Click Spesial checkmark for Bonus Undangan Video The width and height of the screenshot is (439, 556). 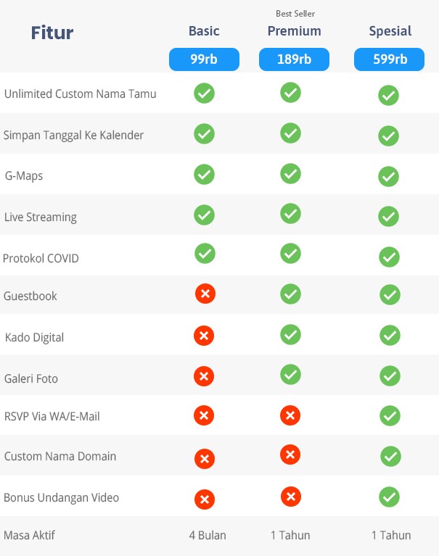(389, 497)
